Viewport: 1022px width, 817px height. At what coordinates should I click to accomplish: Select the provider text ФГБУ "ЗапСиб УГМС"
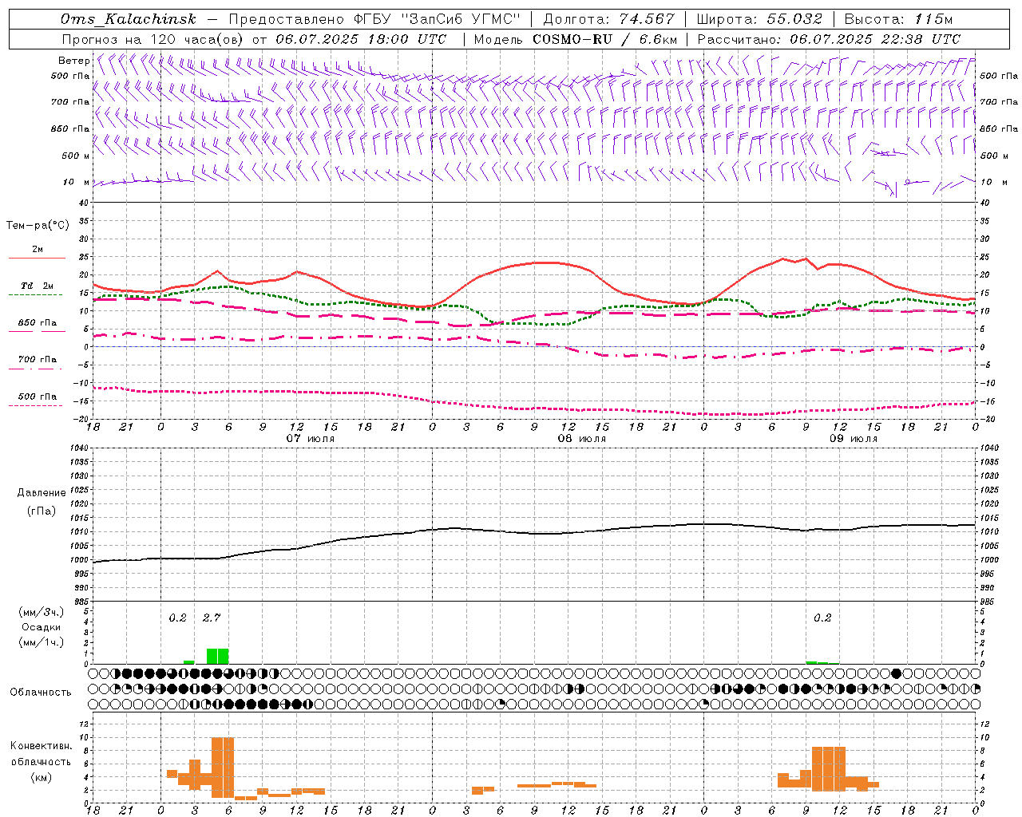[437, 19]
